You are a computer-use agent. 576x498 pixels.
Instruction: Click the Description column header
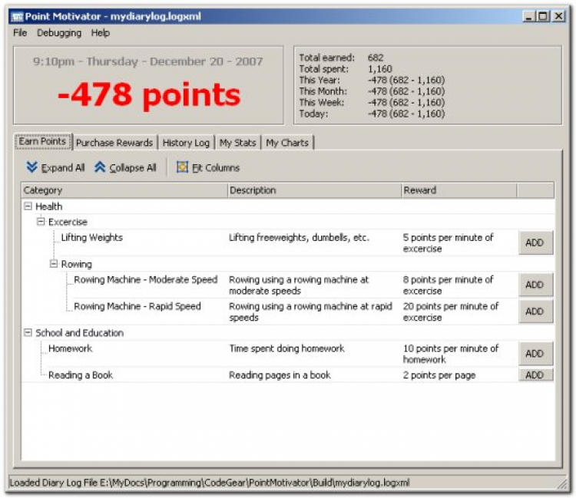[x=314, y=190]
